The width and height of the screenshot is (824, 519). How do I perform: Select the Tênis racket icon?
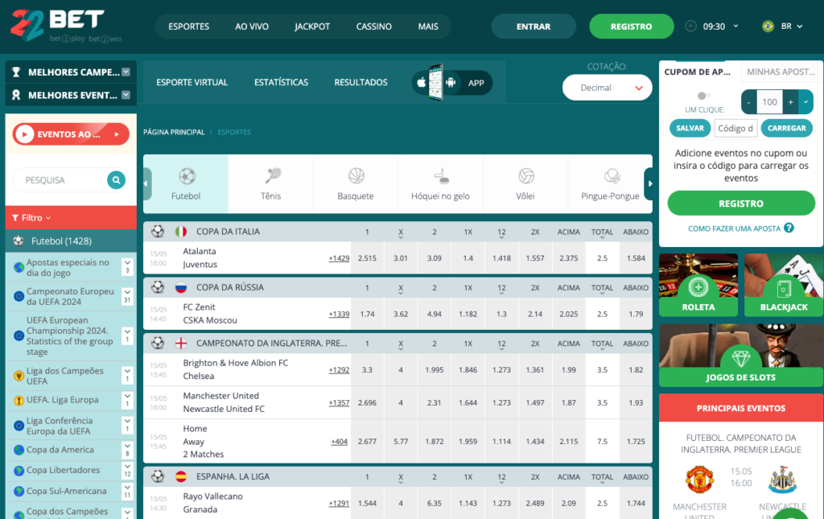tap(272, 176)
